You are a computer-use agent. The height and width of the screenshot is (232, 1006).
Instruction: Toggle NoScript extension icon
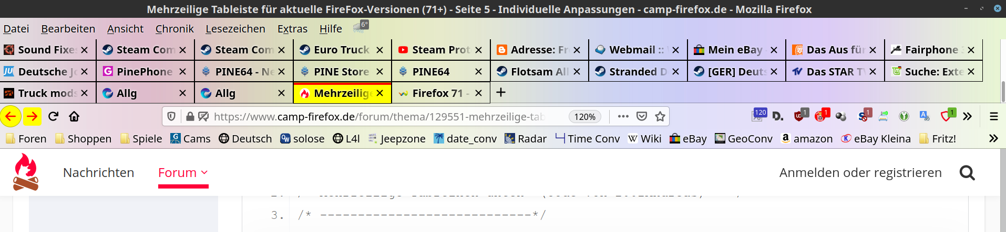(863, 116)
